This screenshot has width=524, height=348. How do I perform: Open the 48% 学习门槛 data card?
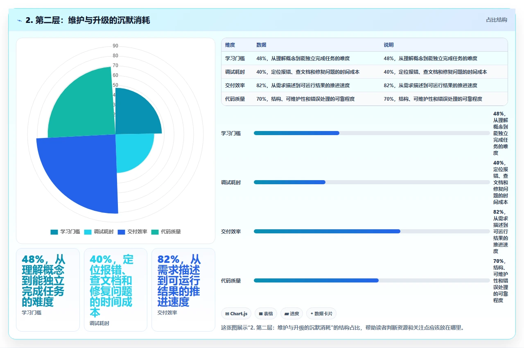pos(48,289)
